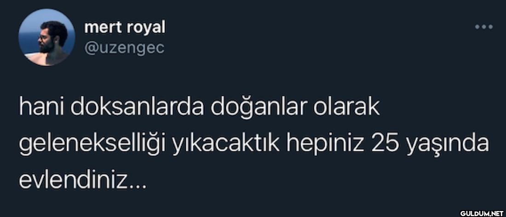Click the number "25" in the tweet
The width and height of the screenshot is (506, 217).
(385, 144)
